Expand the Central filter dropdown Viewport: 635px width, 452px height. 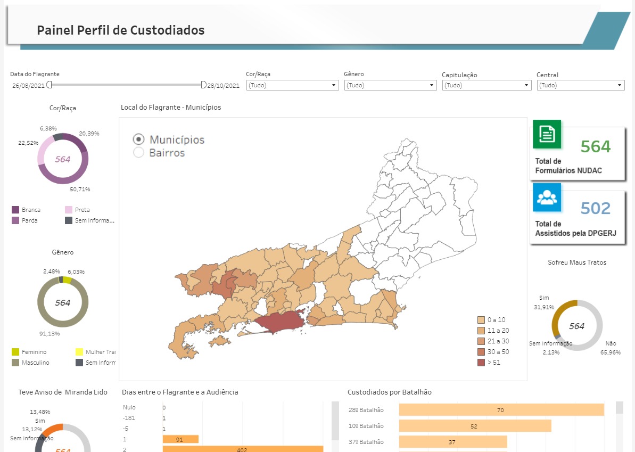581,85
